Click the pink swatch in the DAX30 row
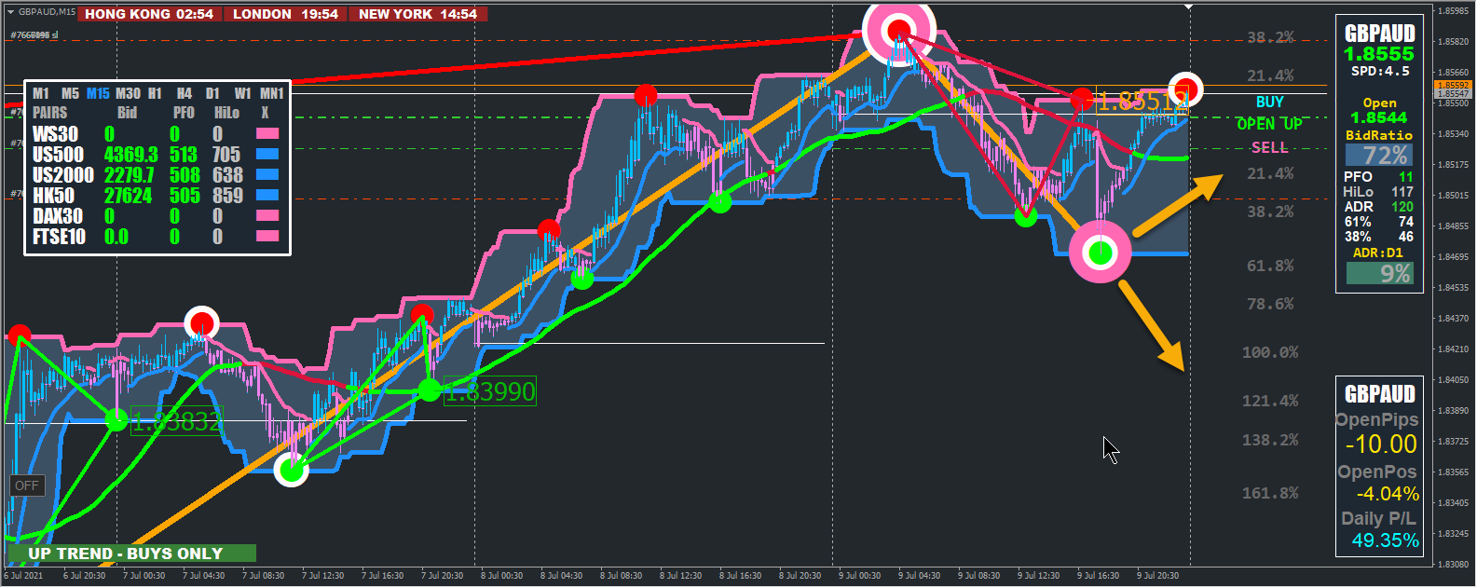This screenshot has height=588, width=1477. 267,216
